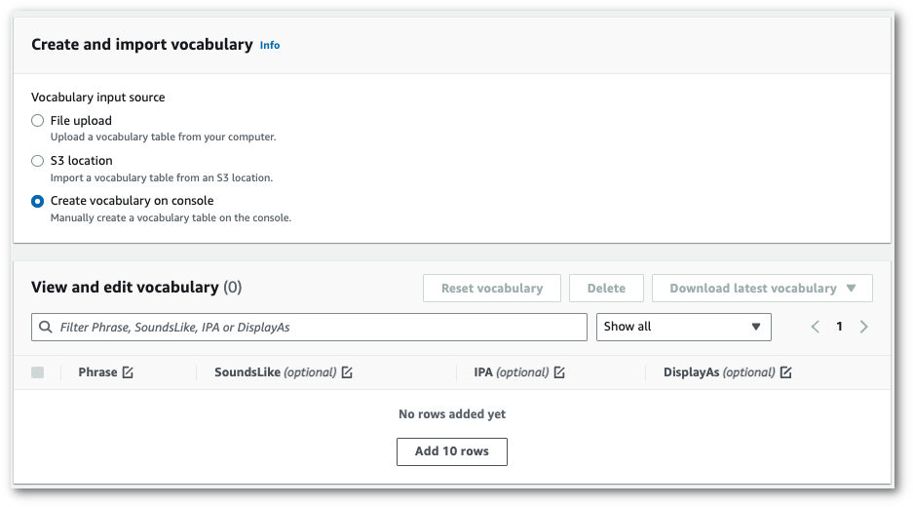Select Create vocabulary on console option
This screenshot has width=913, height=507.
[x=38, y=201]
